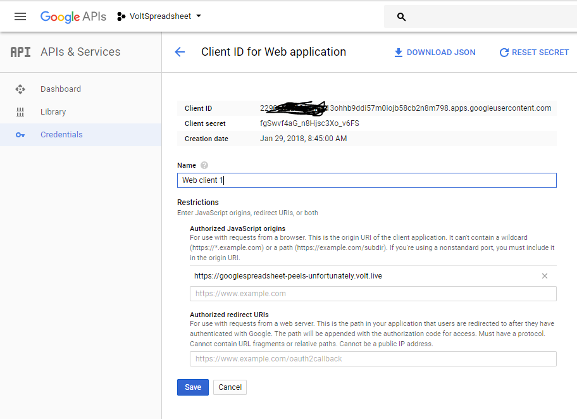Click the Authorized JavaScript origins label

point(238,228)
